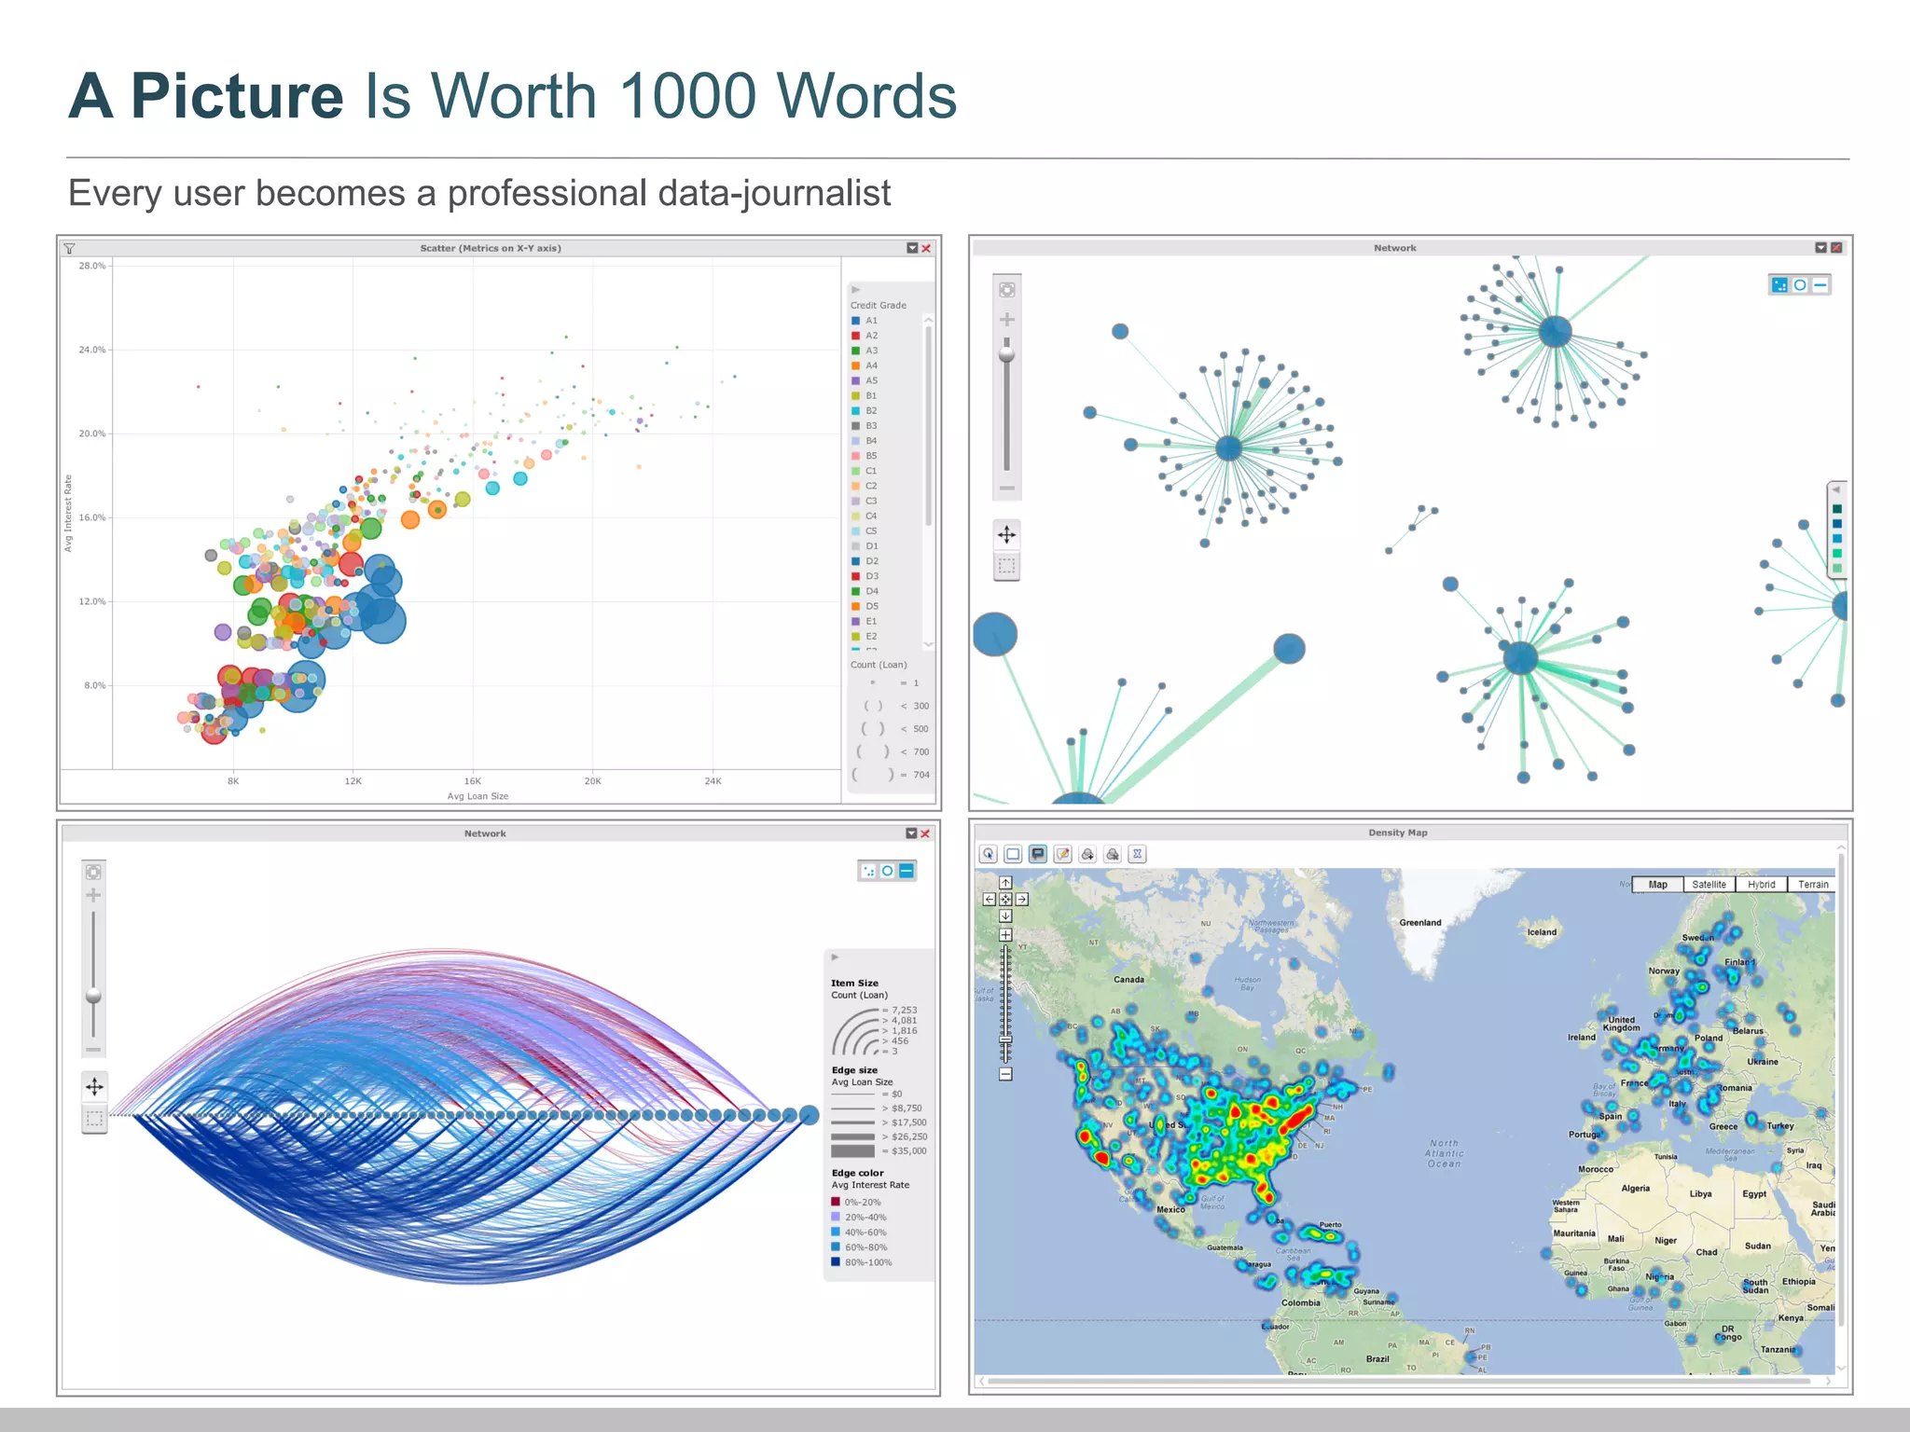The image size is (1910, 1432).
Task: Click fit-to-screen icon in bottom-left Network panel
Action: (93, 873)
